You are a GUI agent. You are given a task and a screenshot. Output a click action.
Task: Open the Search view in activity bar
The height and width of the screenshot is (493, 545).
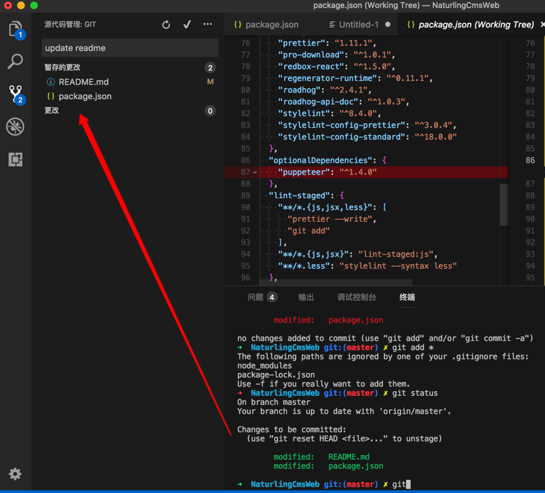tap(15, 61)
